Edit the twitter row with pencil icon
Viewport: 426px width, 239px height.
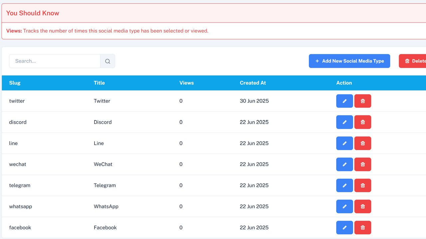(344, 101)
